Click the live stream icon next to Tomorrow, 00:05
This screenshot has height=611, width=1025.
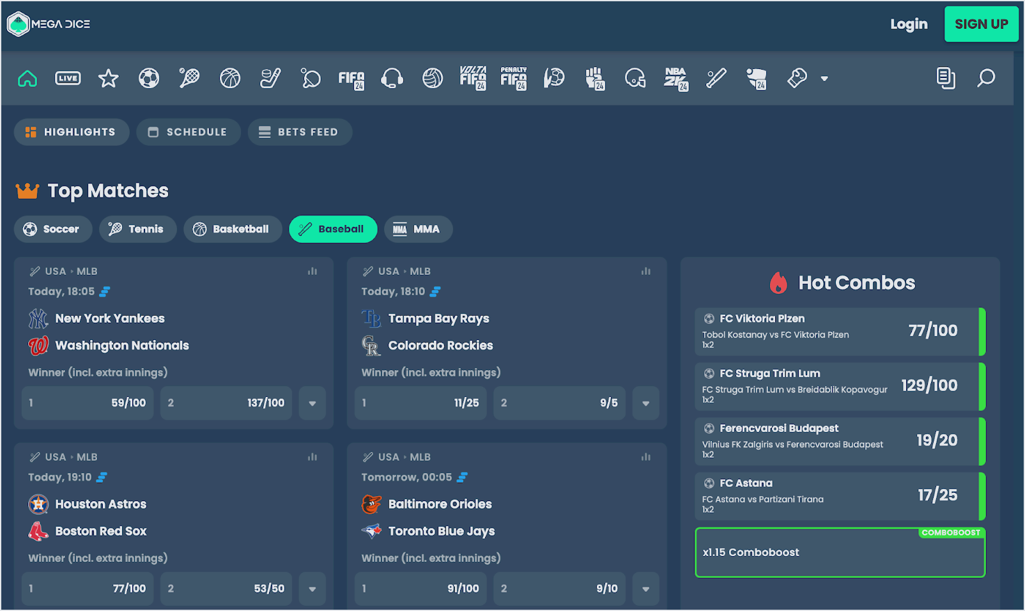463,477
